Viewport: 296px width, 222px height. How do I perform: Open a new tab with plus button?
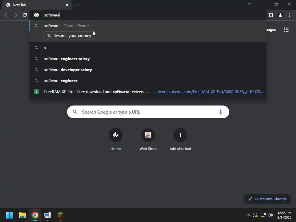[78, 5]
